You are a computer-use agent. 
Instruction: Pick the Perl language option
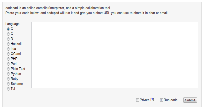[8, 64]
